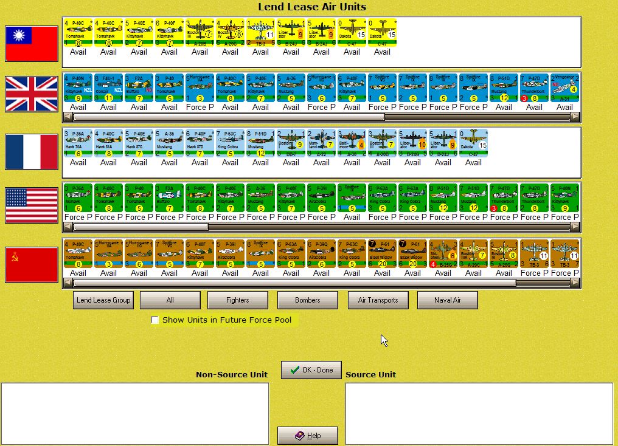This screenshot has height=446, width=618.
Task: Pick the British P-47D Thunderbolt unit
Action: click(x=535, y=87)
